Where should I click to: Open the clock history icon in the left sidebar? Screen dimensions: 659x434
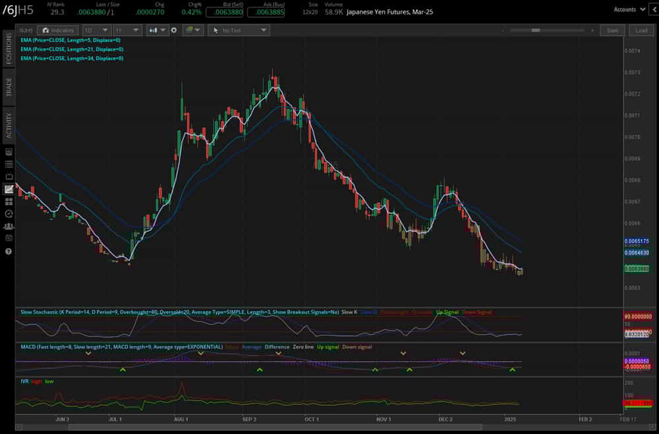pos(9,212)
